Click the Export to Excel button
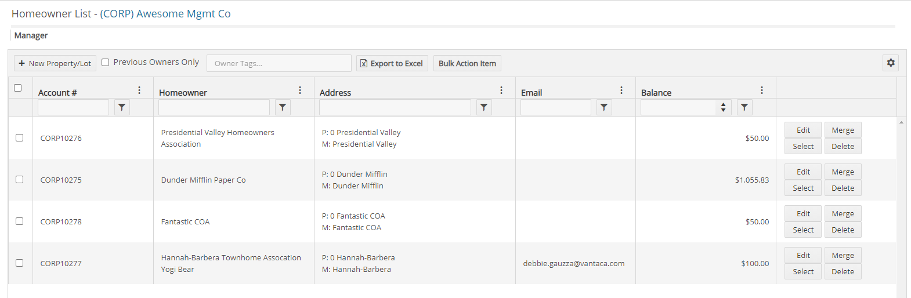 [392, 63]
